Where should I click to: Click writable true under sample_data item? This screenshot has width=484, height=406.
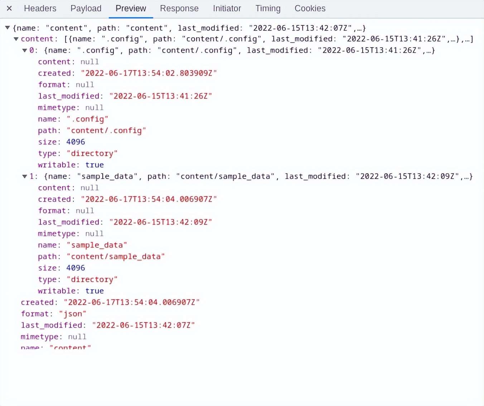click(71, 291)
